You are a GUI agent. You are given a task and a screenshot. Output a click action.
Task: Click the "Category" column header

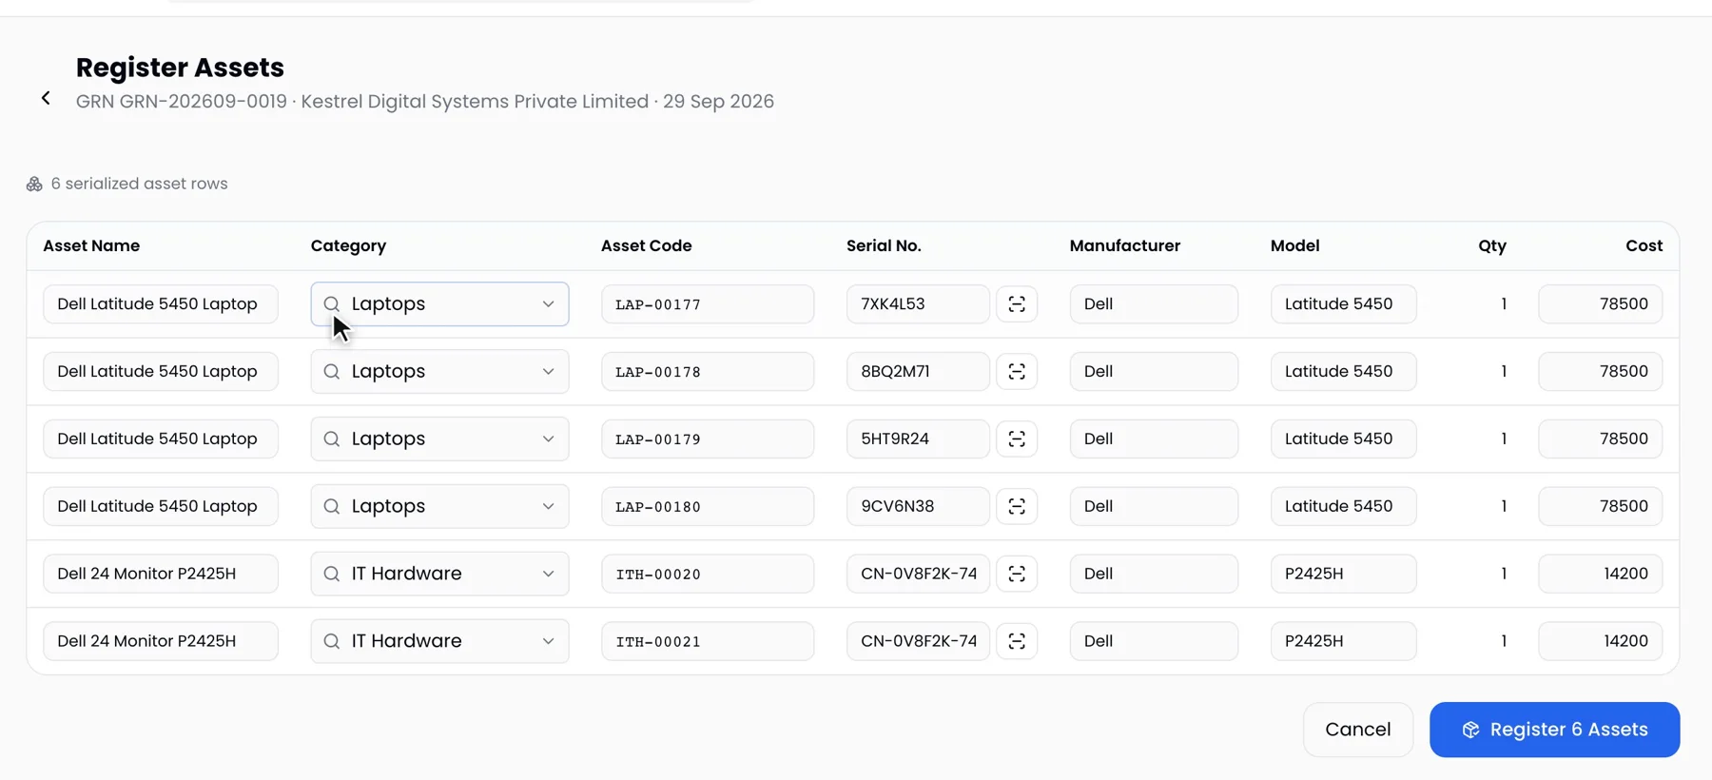(348, 245)
